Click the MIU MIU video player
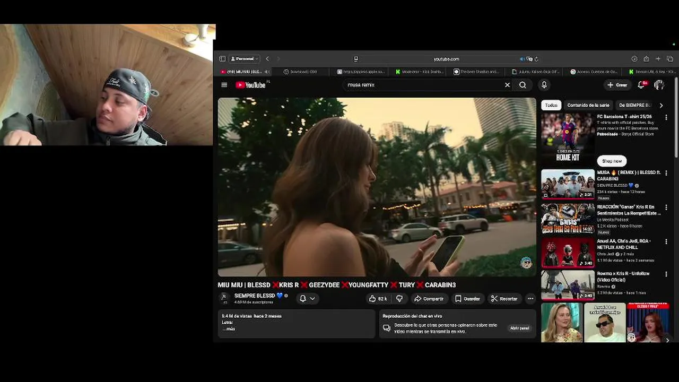Image resolution: width=679 pixels, height=382 pixels. 377,187
